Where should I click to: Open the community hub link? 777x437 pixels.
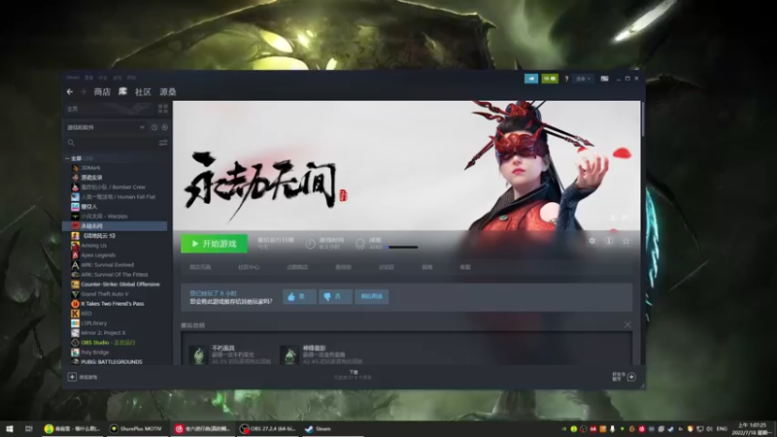[249, 267]
